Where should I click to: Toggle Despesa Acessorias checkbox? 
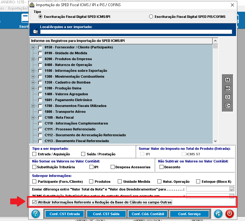click(x=113, y=167)
